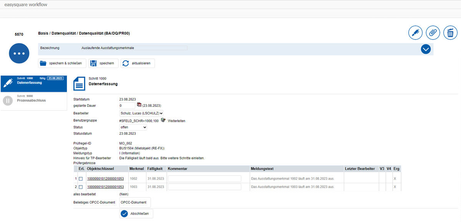Open Objektschlüssel link in row 1
The height and width of the screenshot is (222, 461).
pos(105,179)
